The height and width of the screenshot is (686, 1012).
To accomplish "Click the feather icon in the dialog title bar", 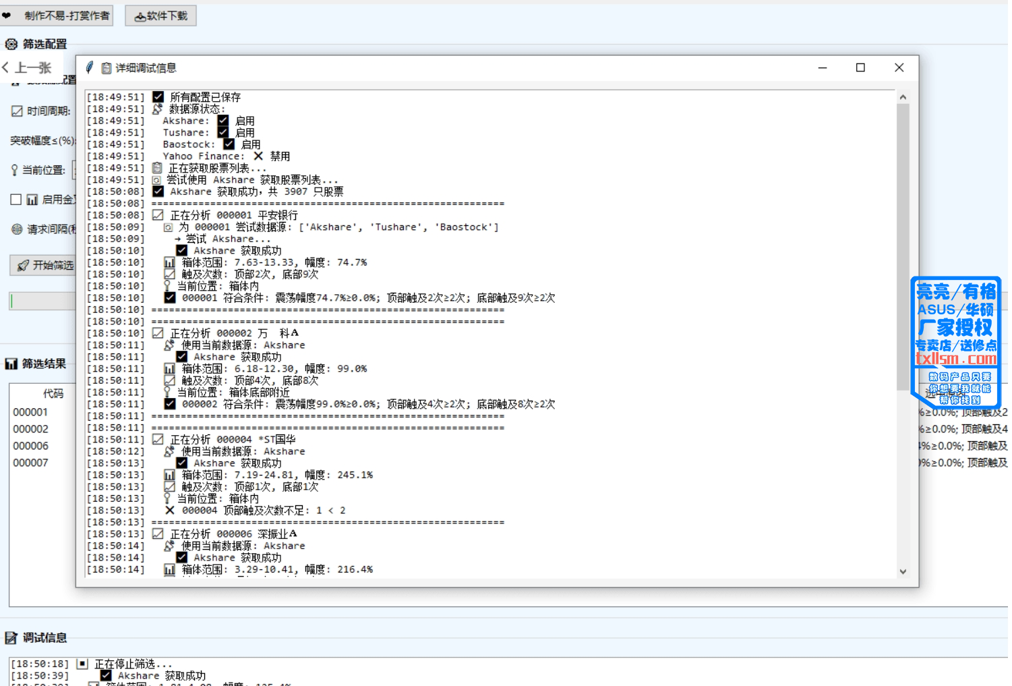I will pyautogui.click(x=90, y=67).
